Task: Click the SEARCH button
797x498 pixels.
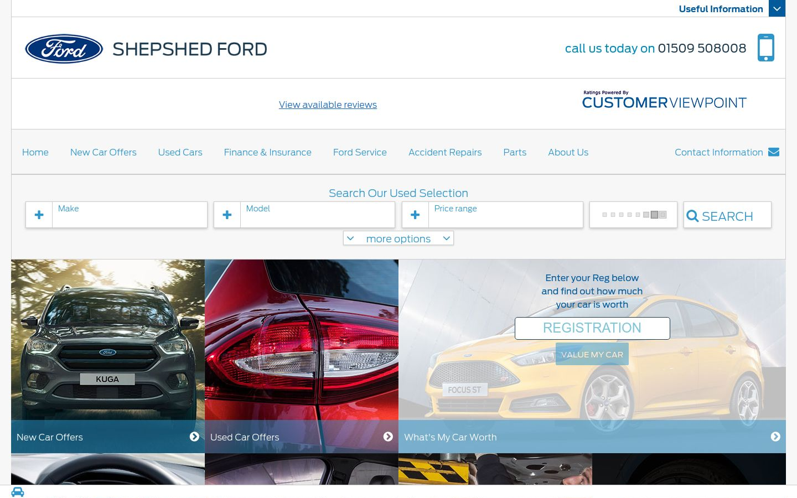Action: click(x=727, y=215)
